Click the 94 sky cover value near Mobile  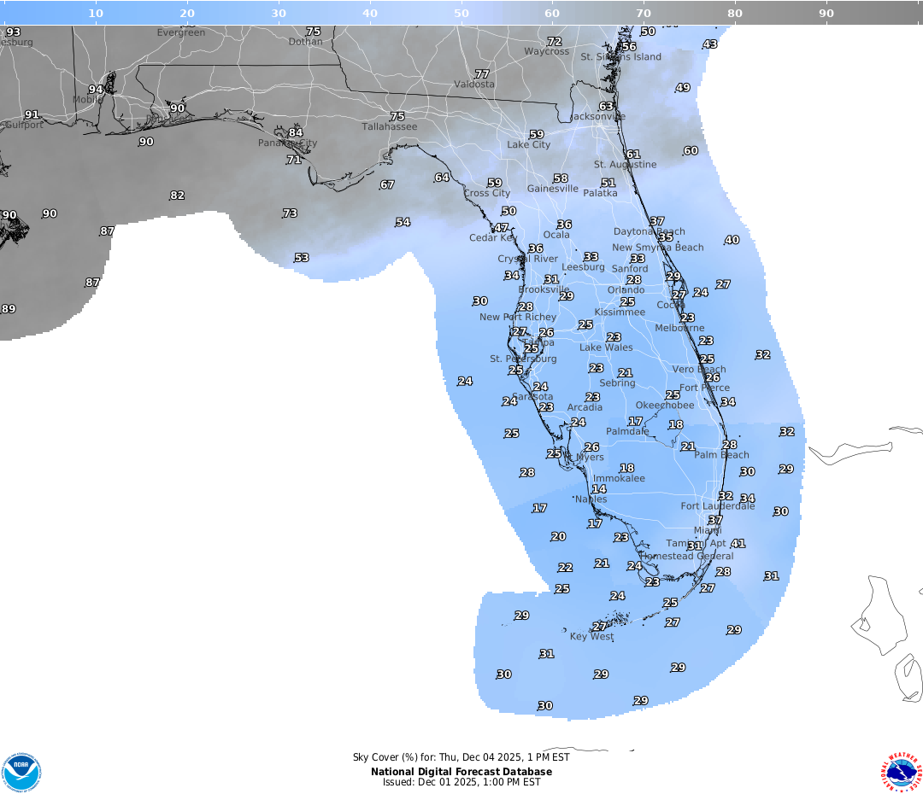pyautogui.click(x=96, y=90)
